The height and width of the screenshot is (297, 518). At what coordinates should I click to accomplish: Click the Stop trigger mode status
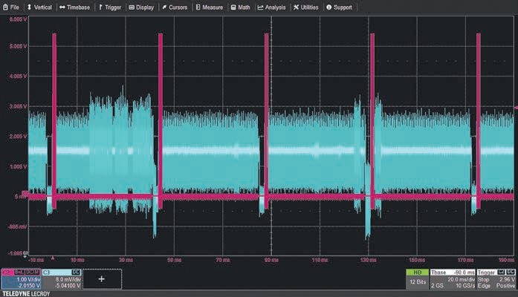pyautogui.click(x=483, y=279)
